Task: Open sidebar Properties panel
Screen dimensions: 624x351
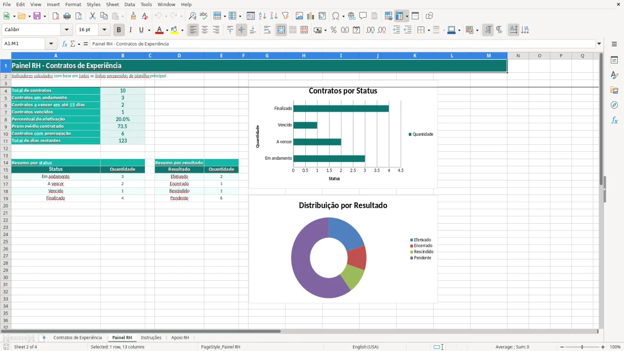Action: (x=614, y=60)
